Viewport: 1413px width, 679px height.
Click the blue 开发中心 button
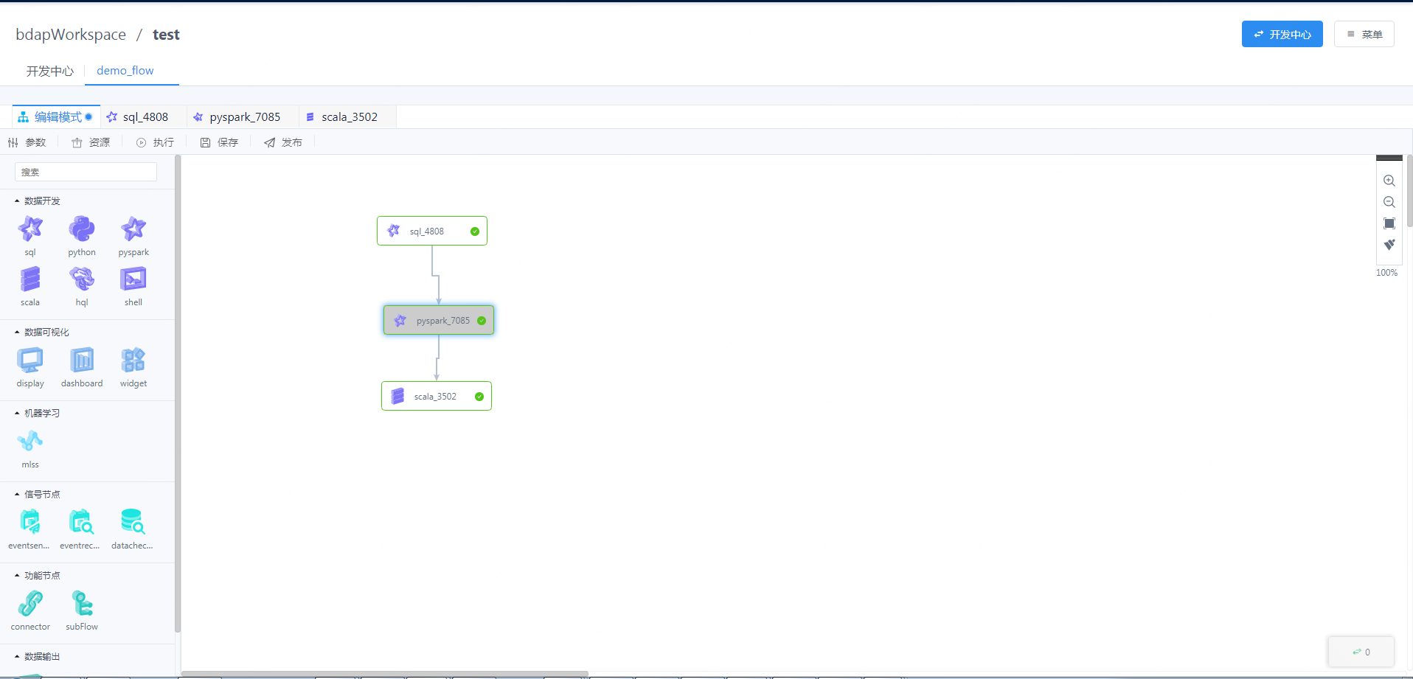1282,35
